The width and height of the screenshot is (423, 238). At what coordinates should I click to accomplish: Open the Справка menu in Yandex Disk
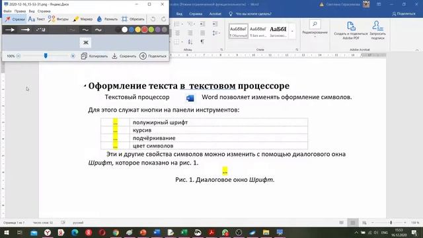[44, 11]
